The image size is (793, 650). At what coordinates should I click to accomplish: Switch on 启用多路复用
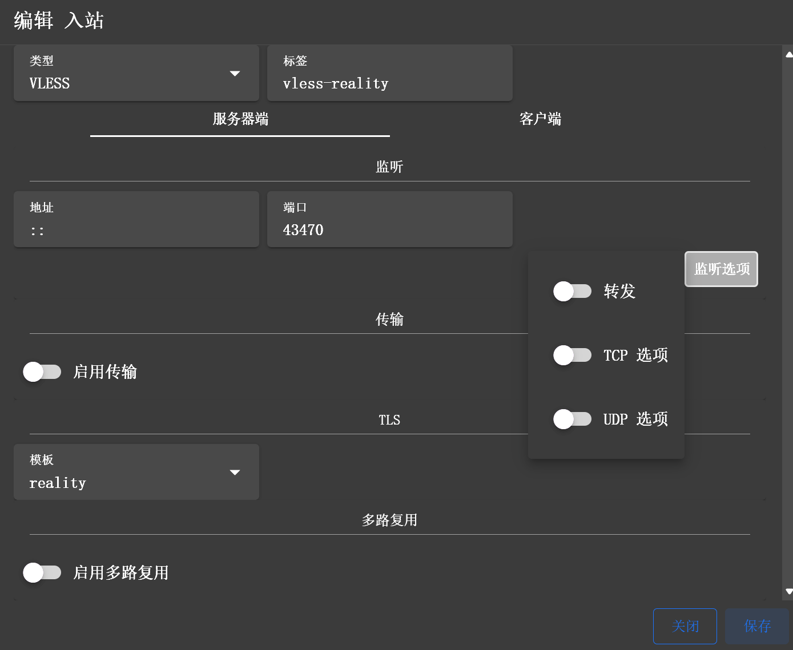coord(42,572)
